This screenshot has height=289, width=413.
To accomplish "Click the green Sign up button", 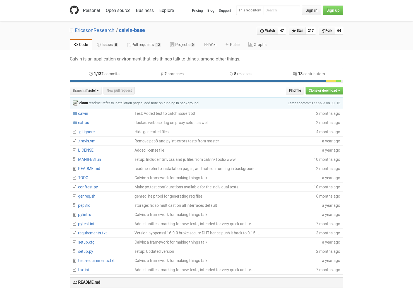I will [x=333, y=10].
